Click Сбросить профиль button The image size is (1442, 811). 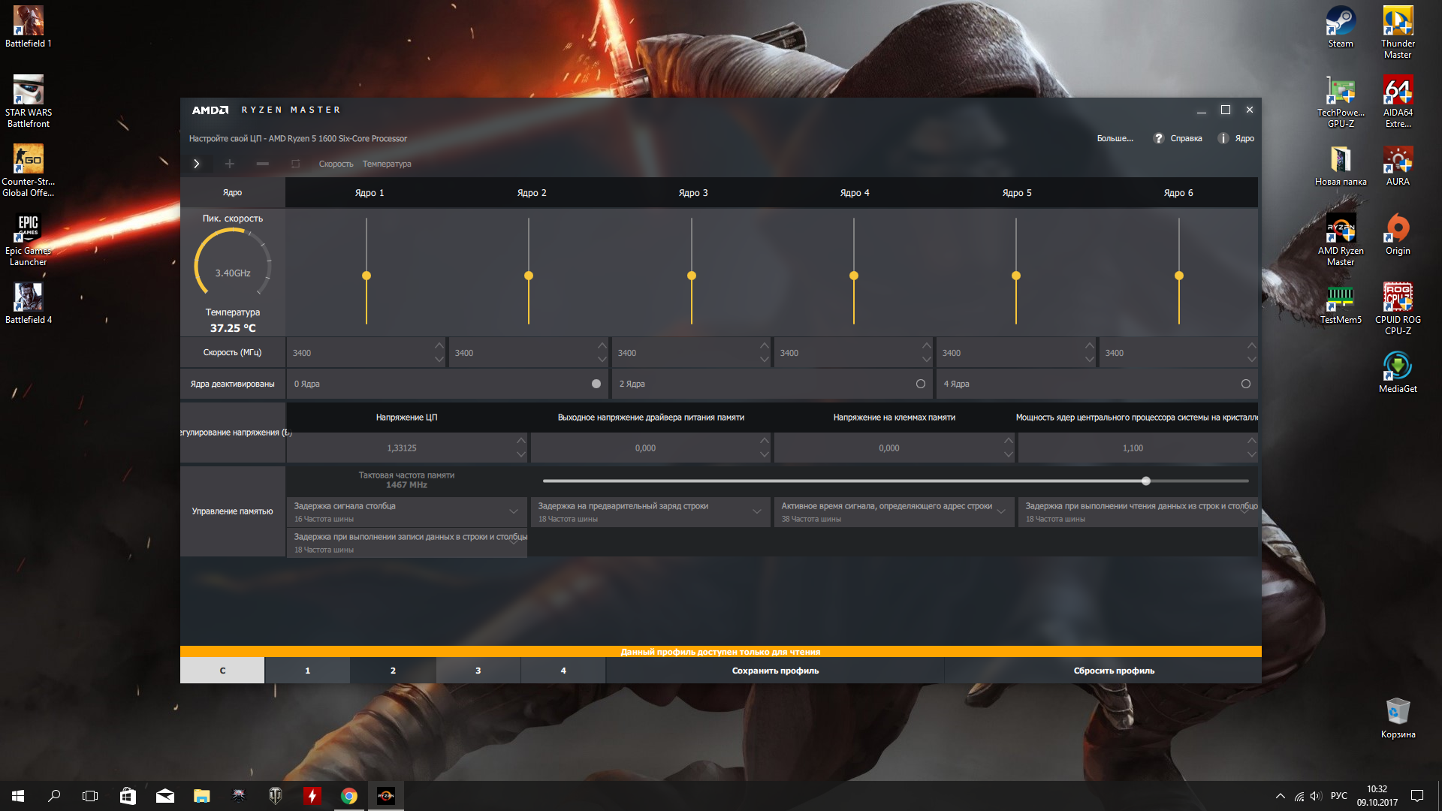[1114, 671]
